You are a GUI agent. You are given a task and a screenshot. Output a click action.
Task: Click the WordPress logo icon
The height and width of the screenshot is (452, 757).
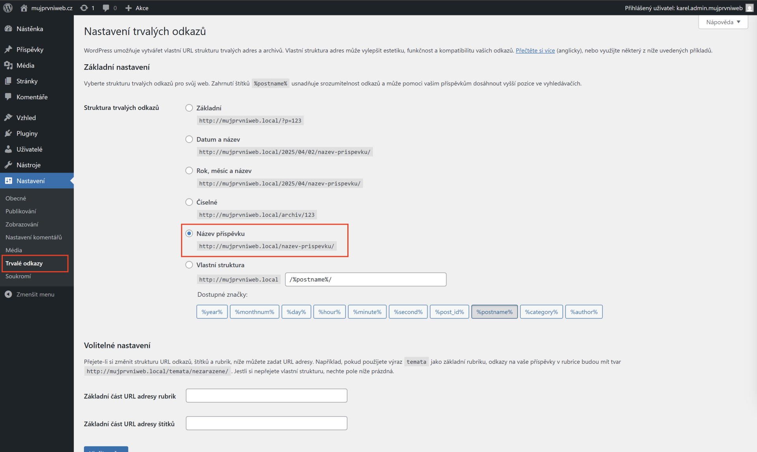(8, 8)
